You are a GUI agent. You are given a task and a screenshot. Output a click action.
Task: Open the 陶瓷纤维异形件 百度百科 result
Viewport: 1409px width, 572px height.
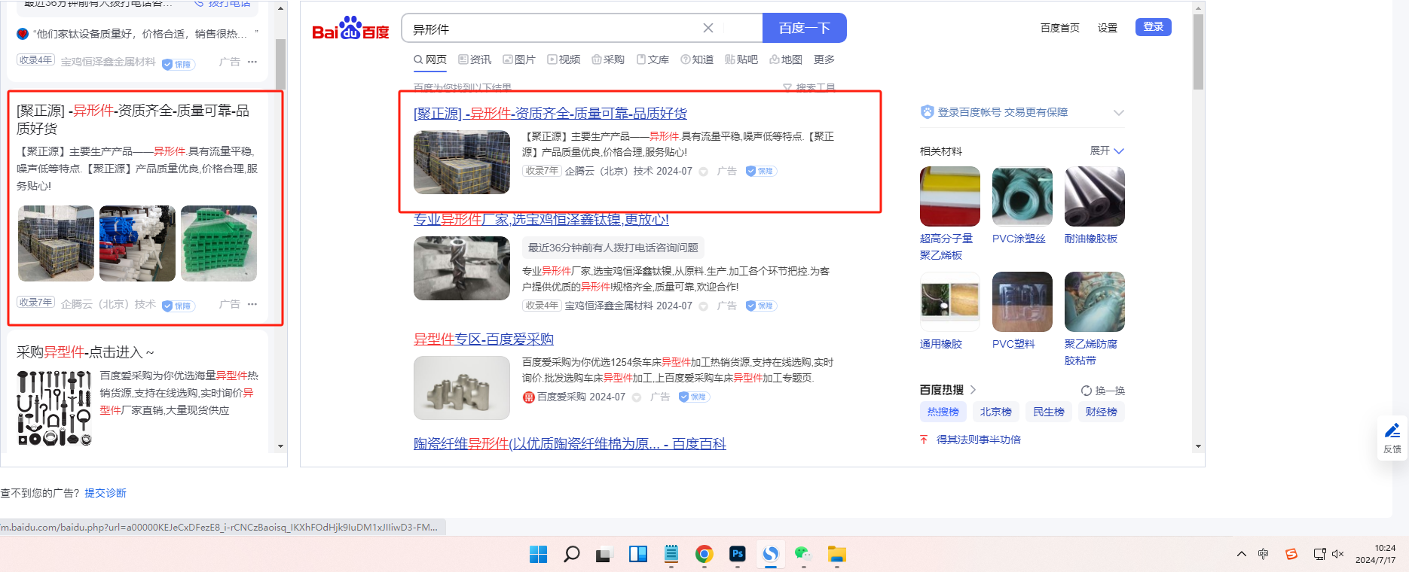pyautogui.click(x=570, y=444)
